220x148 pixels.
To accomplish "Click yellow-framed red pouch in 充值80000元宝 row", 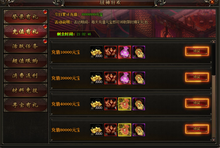I will coord(124,130).
